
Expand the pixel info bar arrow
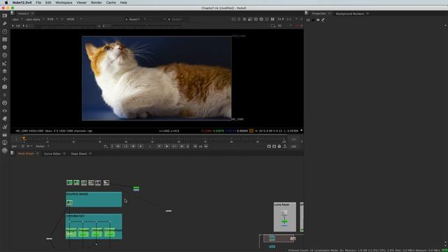tap(301, 131)
